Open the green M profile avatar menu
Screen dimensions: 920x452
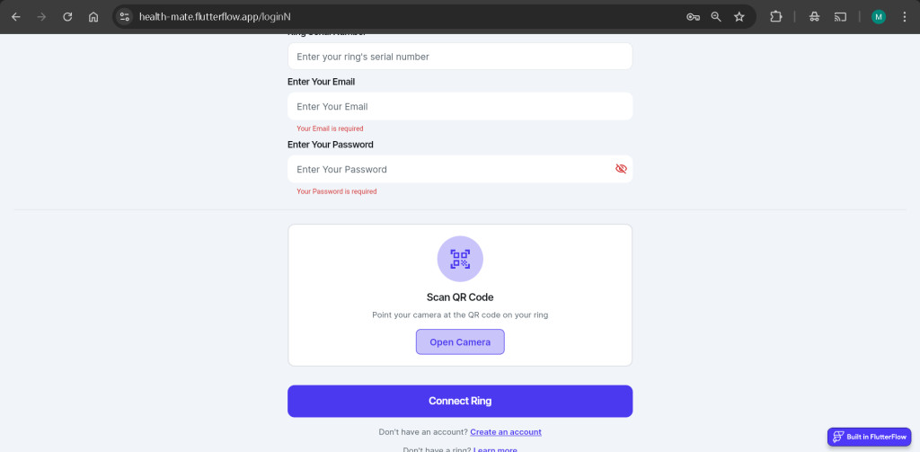pyautogui.click(x=879, y=16)
